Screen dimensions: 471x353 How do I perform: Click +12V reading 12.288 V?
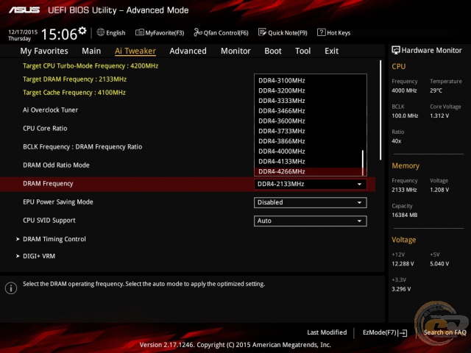(403, 263)
